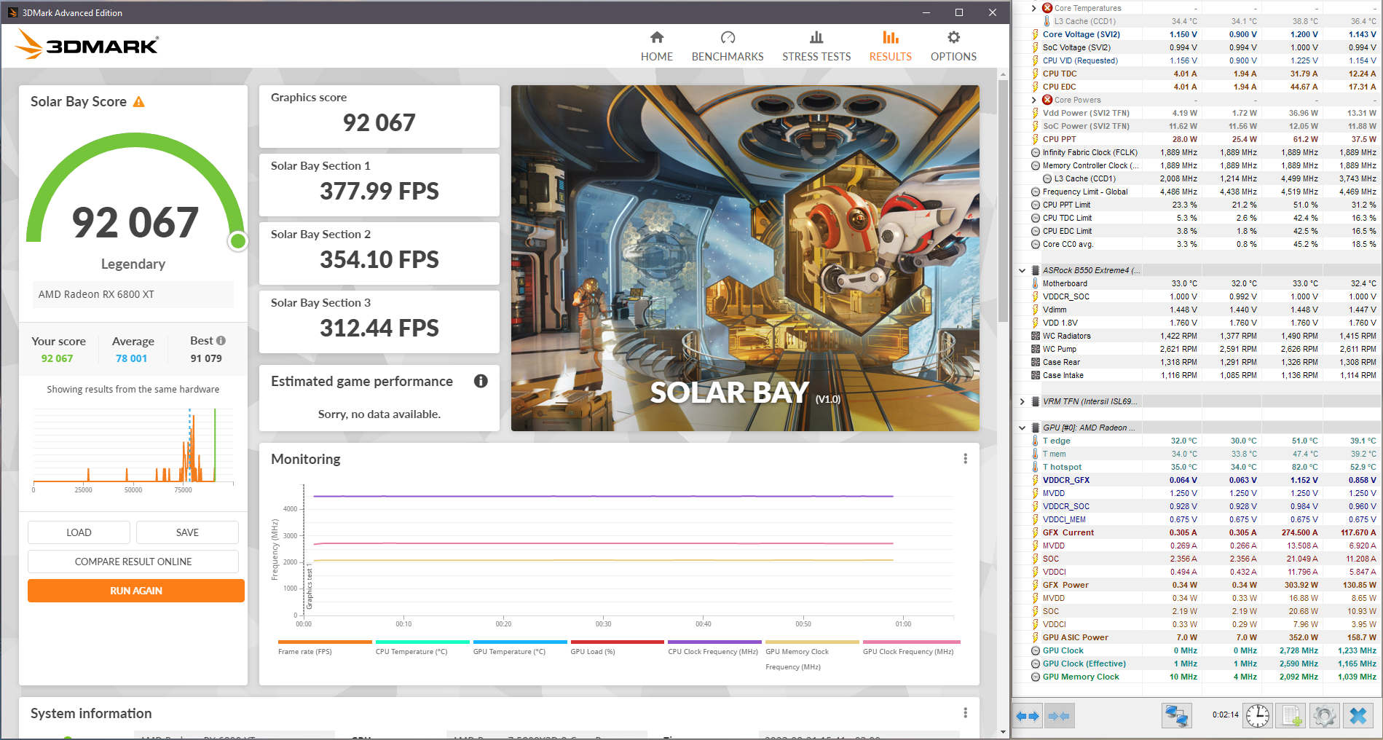Click the warning icon beside Solar Bay Score
This screenshot has height=740, width=1383.
[138, 102]
